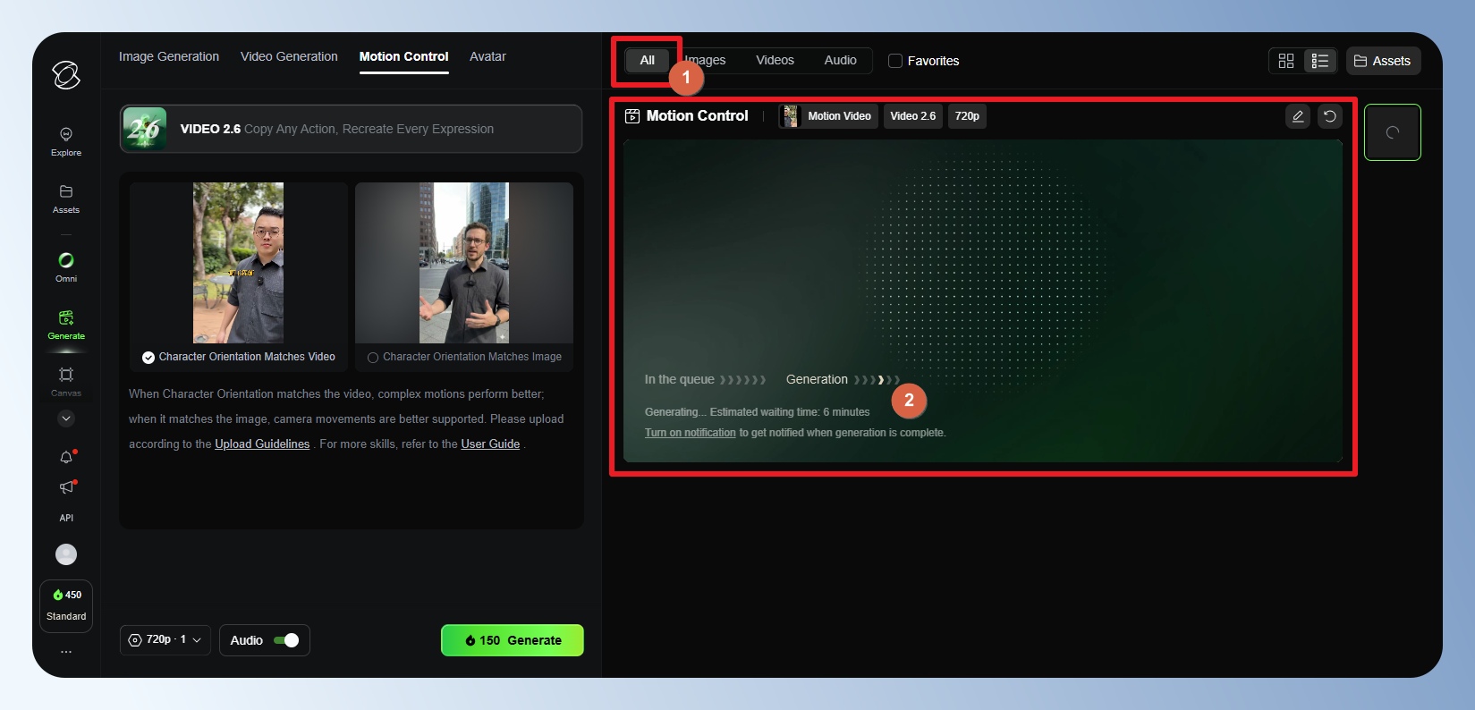The width and height of the screenshot is (1475, 710).
Task: Switch to grid view layout
Action: (x=1286, y=61)
